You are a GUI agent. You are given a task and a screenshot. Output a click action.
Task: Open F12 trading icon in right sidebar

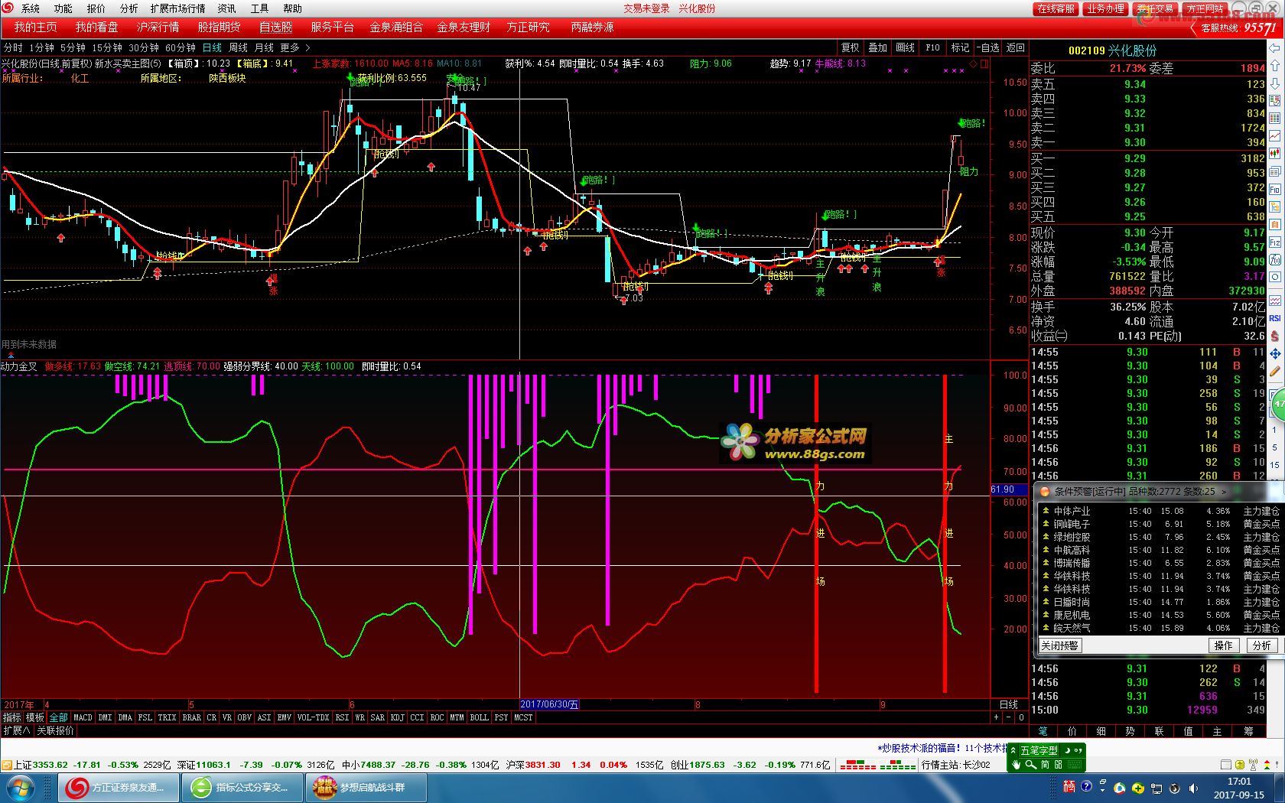click(1275, 242)
